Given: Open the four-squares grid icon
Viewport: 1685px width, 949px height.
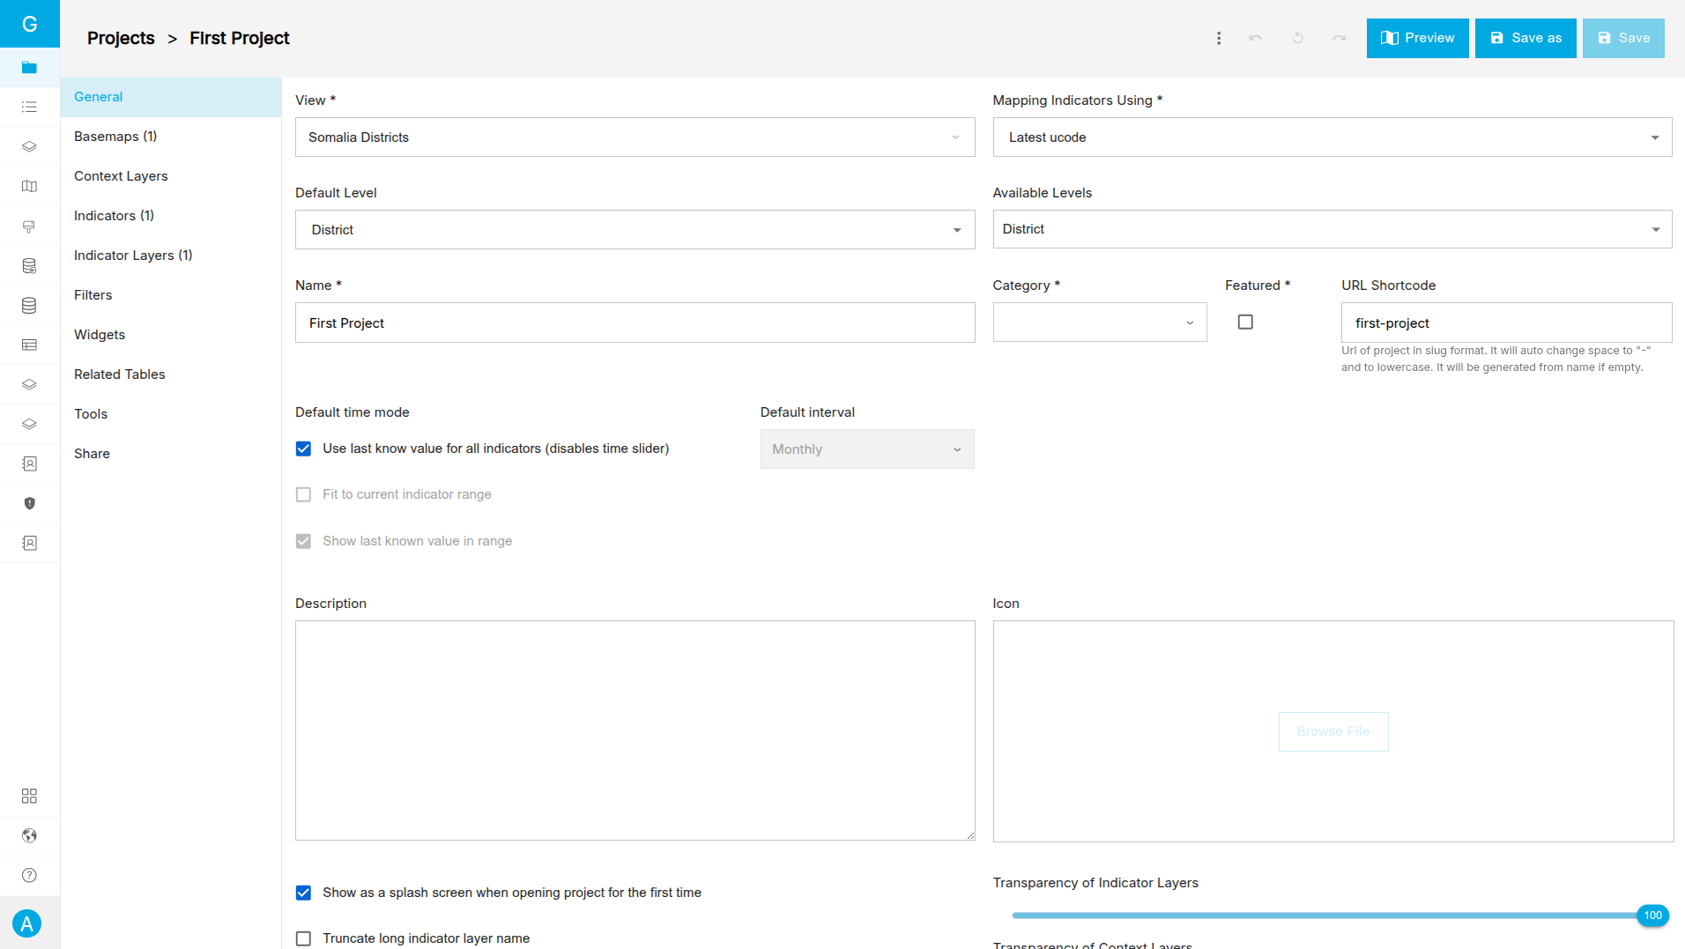Looking at the screenshot, I should [29, 796].
